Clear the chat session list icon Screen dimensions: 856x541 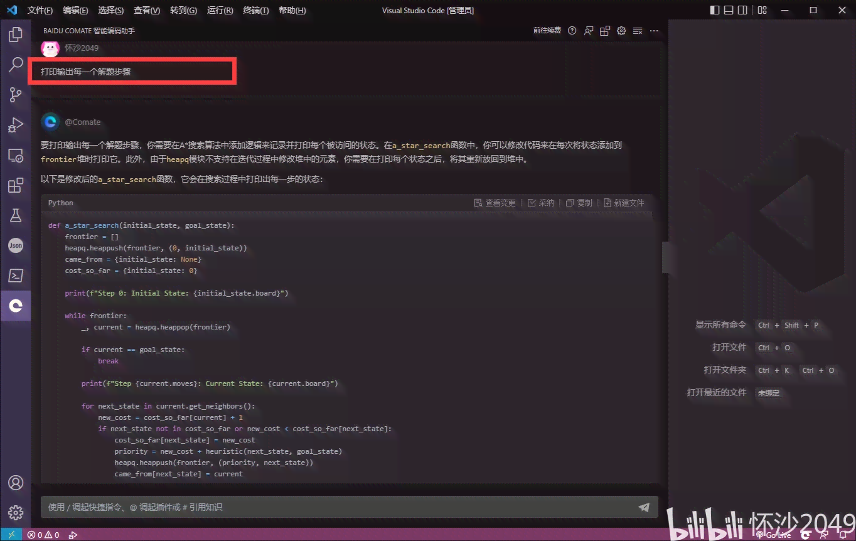tap(638, 30)
